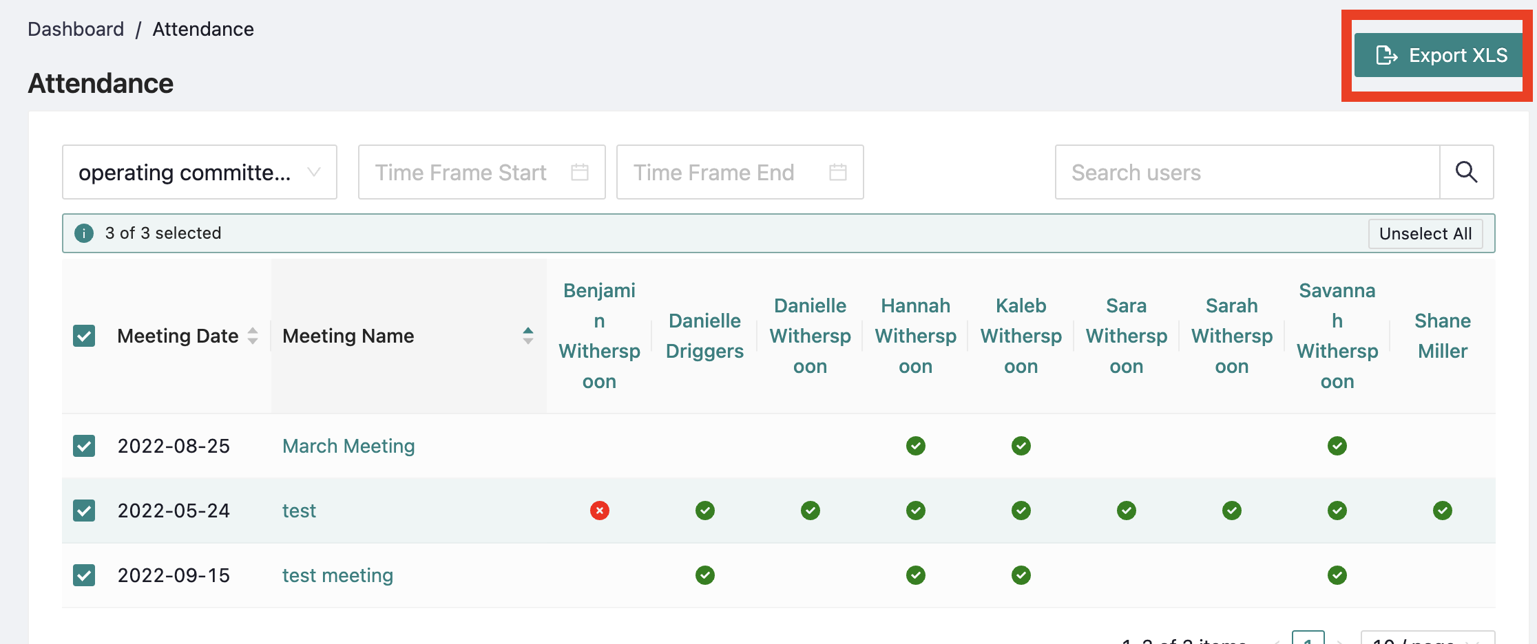Screen dimensions: 1537x644
Task: Open the March Meeting link
Action: (348, 446)
